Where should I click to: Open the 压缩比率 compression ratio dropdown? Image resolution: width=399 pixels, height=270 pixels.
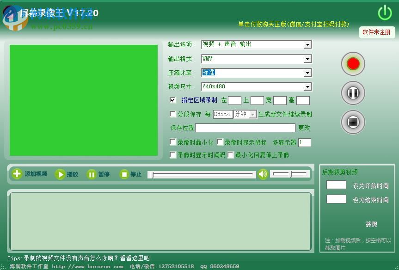[307, 73]
